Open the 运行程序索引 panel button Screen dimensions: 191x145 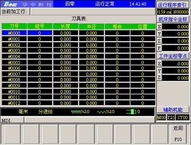click(x=173, y=5)
